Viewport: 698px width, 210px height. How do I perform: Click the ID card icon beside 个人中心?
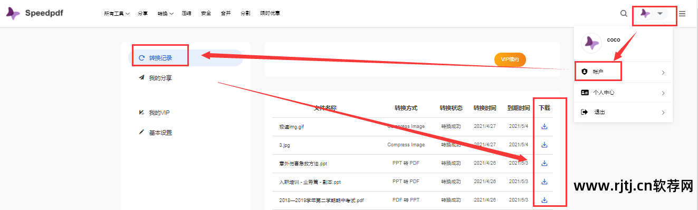tap(585, 93)
